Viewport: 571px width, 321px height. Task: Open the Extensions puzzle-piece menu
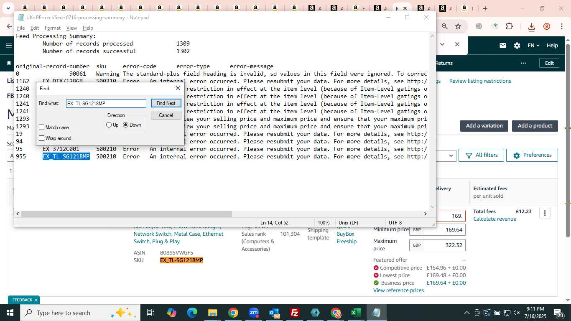point(509,26)
